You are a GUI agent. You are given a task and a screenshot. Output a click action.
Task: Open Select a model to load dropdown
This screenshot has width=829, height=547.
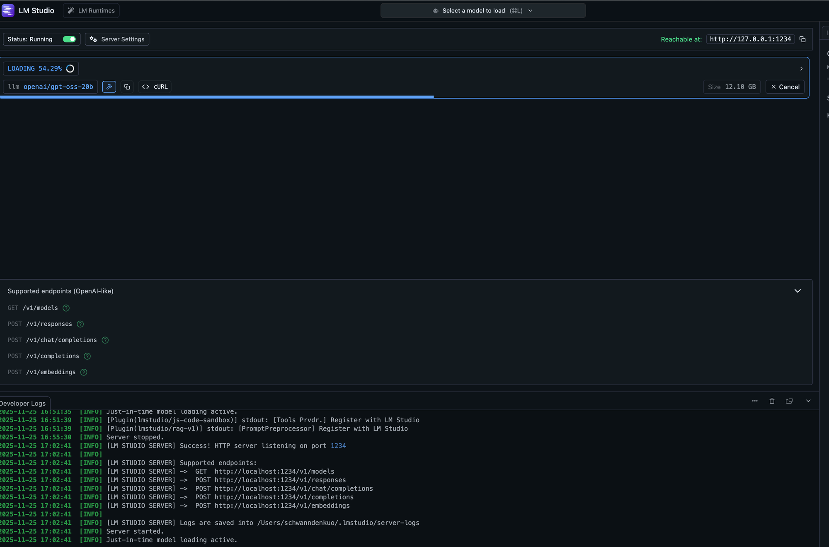point(483,11)
